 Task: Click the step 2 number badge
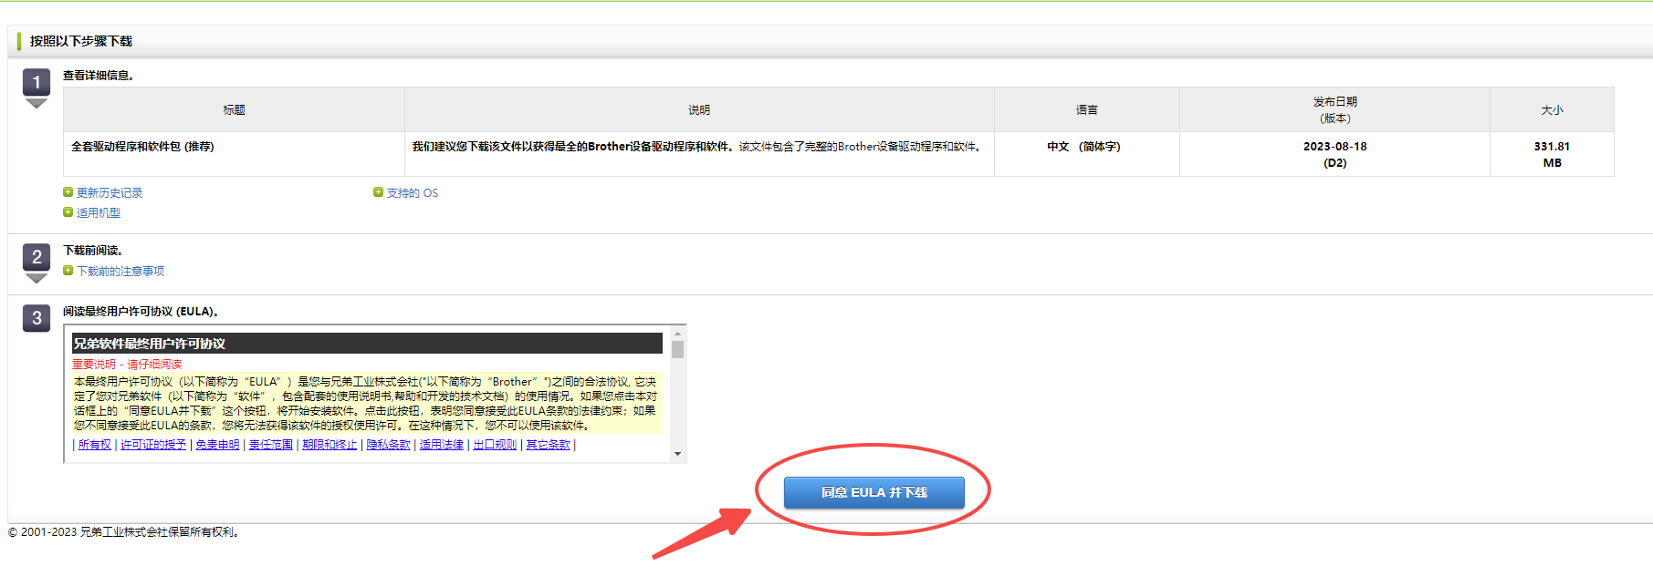37,257
